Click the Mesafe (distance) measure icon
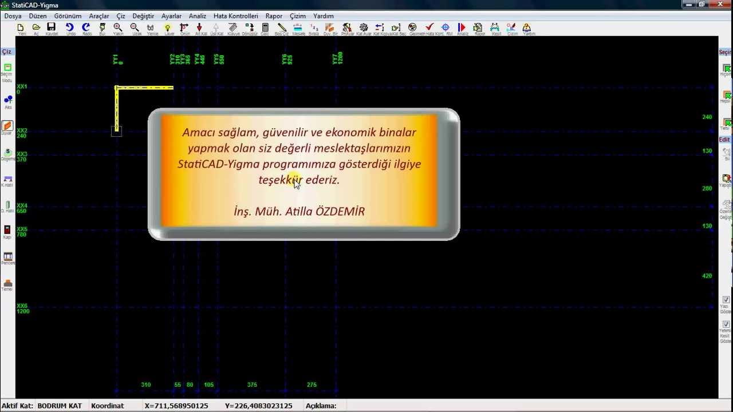 298,27
